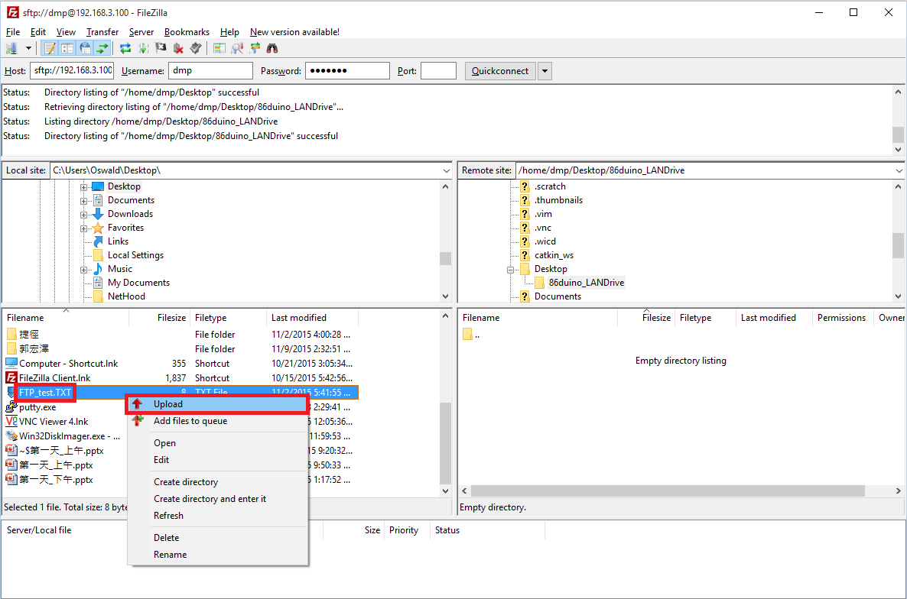Sort local files by Filesize column
The height and width of the screenshot is (599, 907).
[160, 318]
